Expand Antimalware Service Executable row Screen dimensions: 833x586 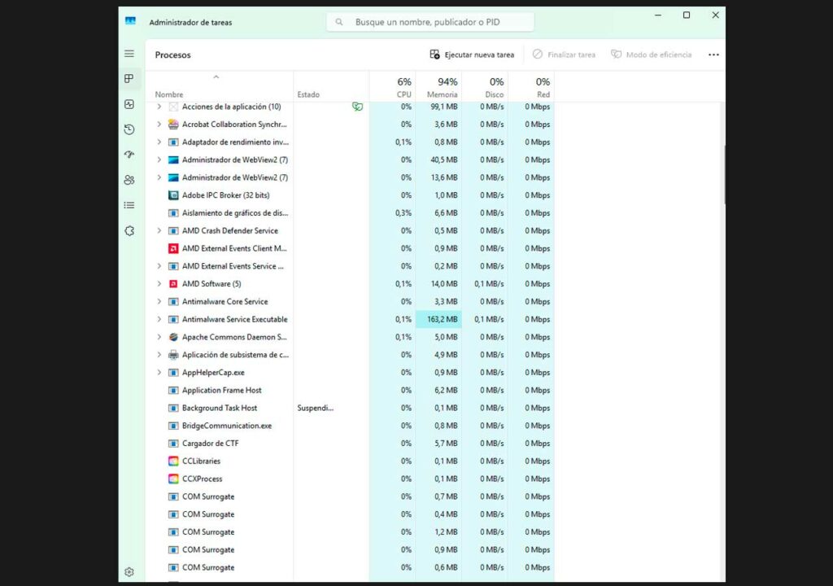pos(159,320)
